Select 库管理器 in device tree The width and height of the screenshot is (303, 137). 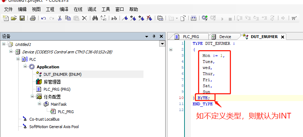(x=52, y=82)
